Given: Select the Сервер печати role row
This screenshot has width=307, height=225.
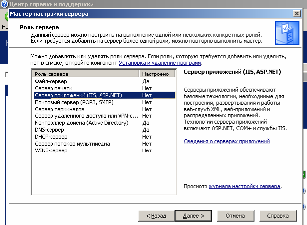Looking at the screenshot, I should pyautogui.click(x=105, y=88).
